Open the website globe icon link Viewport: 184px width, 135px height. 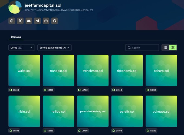click(12, 21)
